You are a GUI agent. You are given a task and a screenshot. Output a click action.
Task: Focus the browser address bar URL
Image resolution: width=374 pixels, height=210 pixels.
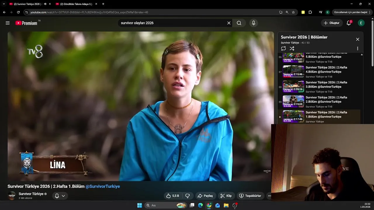click(89, 12)
